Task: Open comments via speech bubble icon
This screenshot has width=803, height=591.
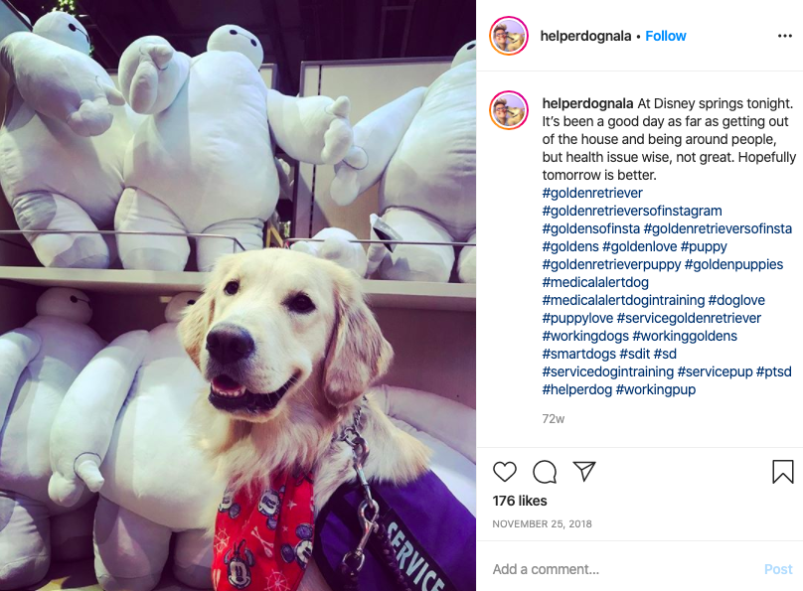Action: (x=545, y=471)
